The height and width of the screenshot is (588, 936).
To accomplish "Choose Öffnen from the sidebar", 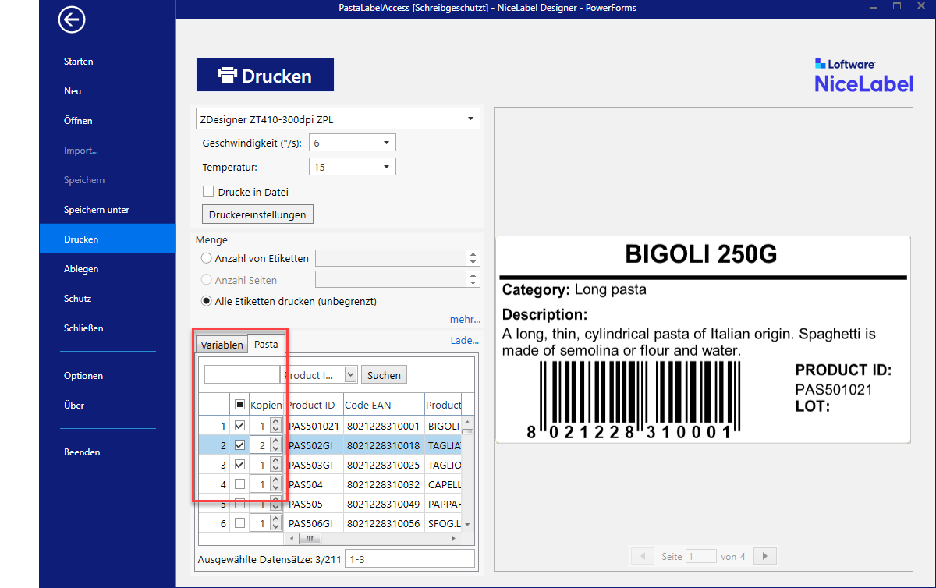I will (x=108, y=121).
